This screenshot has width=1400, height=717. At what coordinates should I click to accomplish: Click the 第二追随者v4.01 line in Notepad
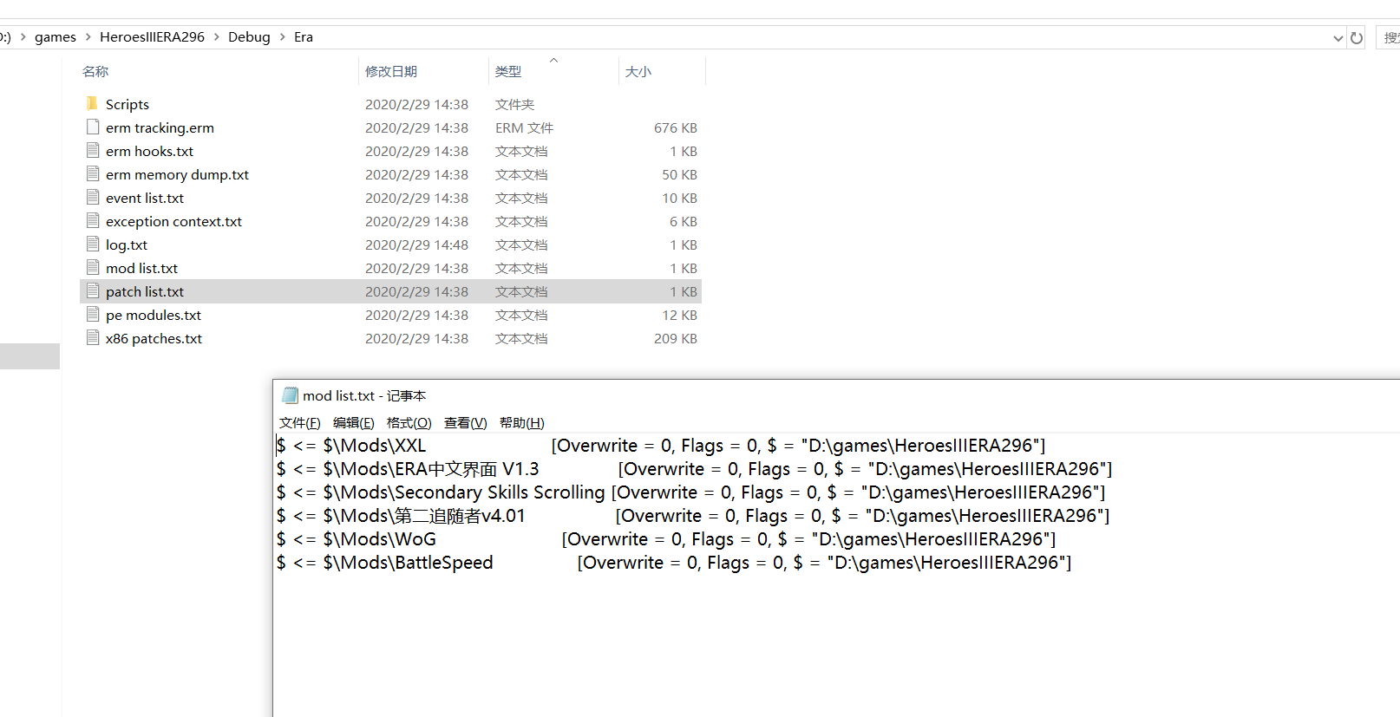click(693, 516)
